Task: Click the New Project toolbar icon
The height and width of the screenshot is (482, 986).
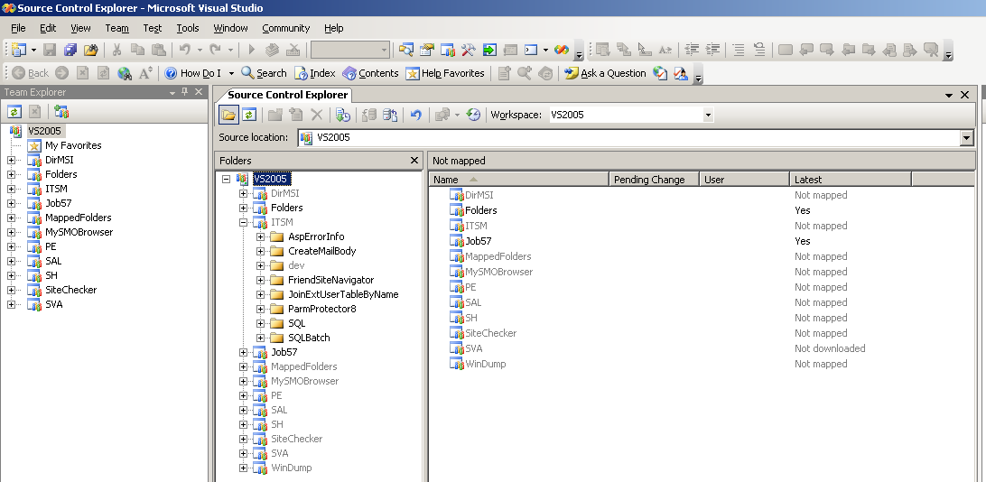Action: [x=19, y=50]
